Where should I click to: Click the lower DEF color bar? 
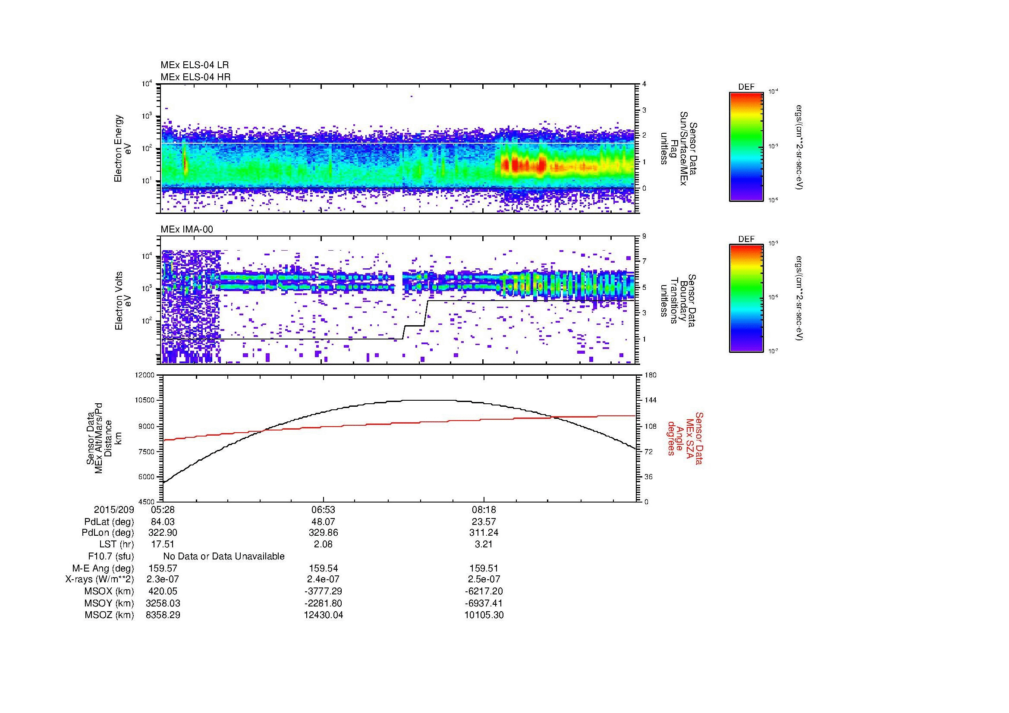(746, 298)
